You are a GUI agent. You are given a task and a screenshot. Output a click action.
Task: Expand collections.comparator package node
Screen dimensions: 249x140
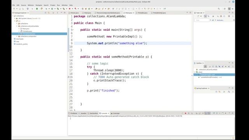[x=17, y=36]
